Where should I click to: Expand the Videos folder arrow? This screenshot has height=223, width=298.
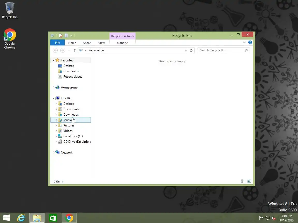tap(56, 131)
